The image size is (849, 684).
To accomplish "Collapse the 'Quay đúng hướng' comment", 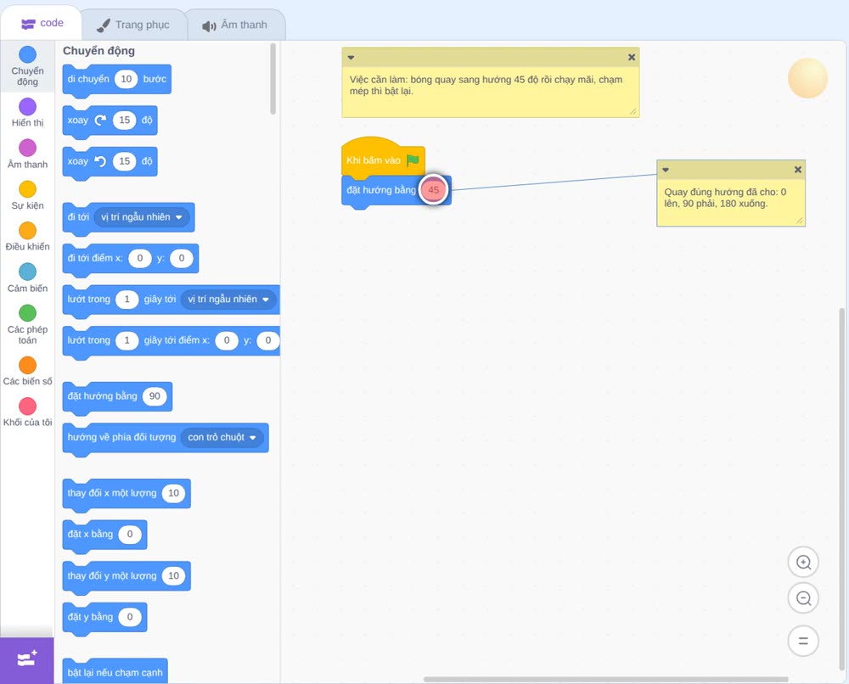I will point(666,170).
